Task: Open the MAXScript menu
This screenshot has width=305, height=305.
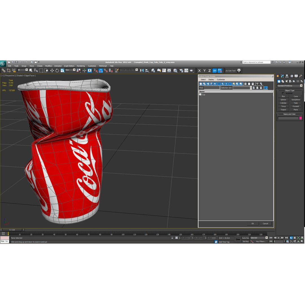Action: coord(103,66)
